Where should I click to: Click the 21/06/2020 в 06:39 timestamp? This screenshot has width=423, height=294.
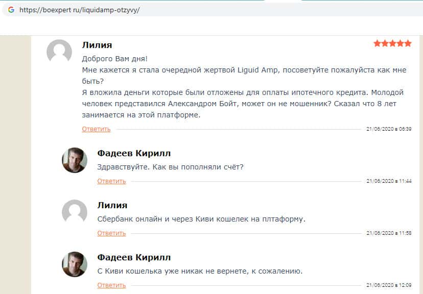(x=389, y=129)
